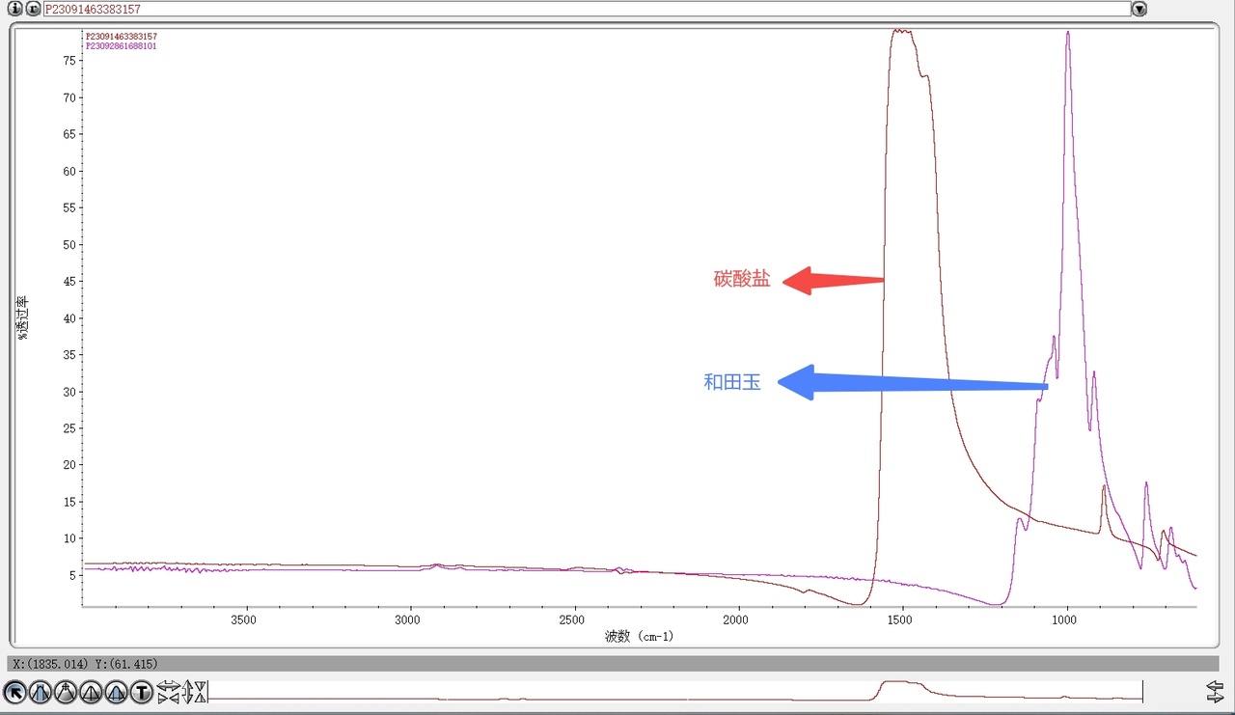Click the red 碳酸盐 annotation text

coord(742,280)
